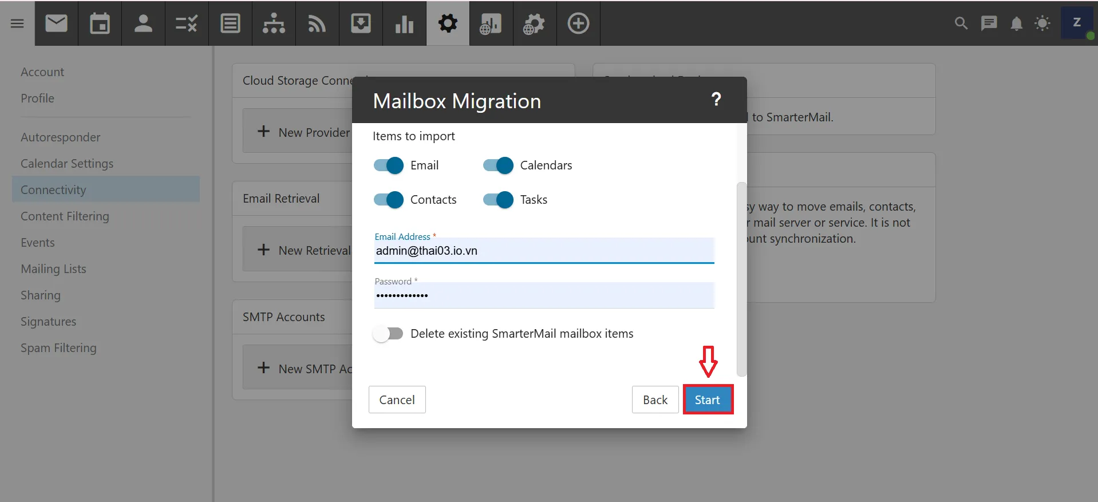Open the user avatar Z menu
The image size is (1098, 502).
click(1077, 23)
